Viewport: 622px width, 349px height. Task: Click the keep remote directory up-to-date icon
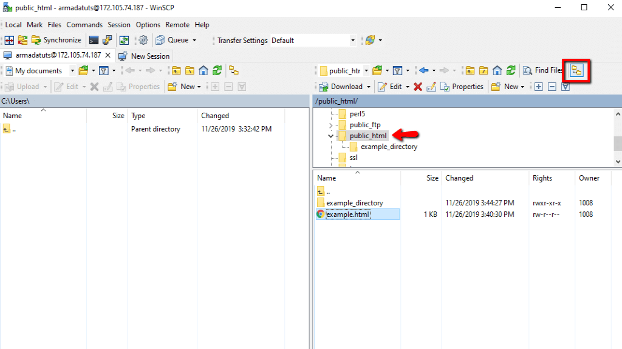(x=124, y=40)
